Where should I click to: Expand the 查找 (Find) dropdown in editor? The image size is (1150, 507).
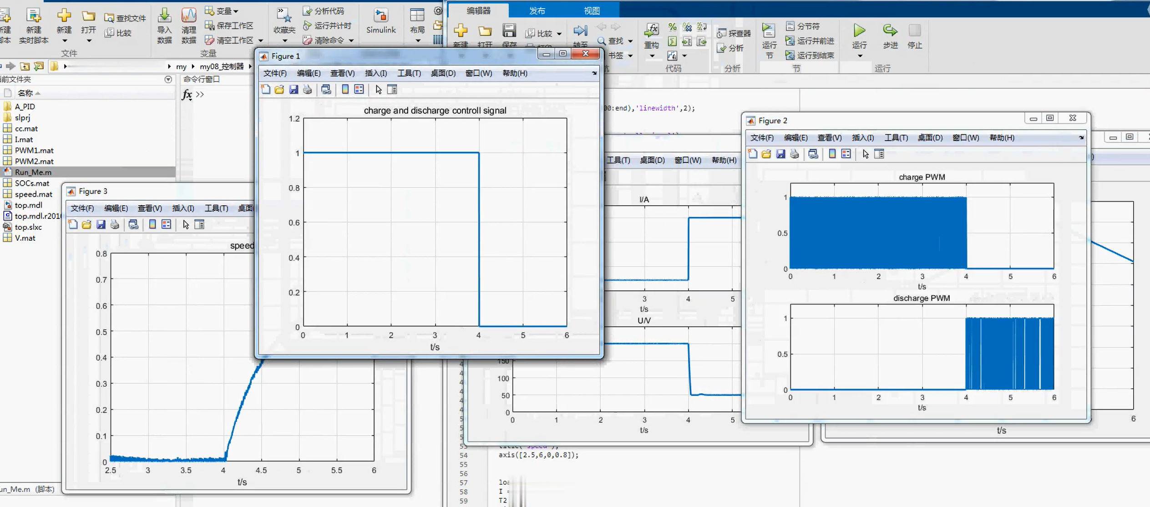(630, 41)
